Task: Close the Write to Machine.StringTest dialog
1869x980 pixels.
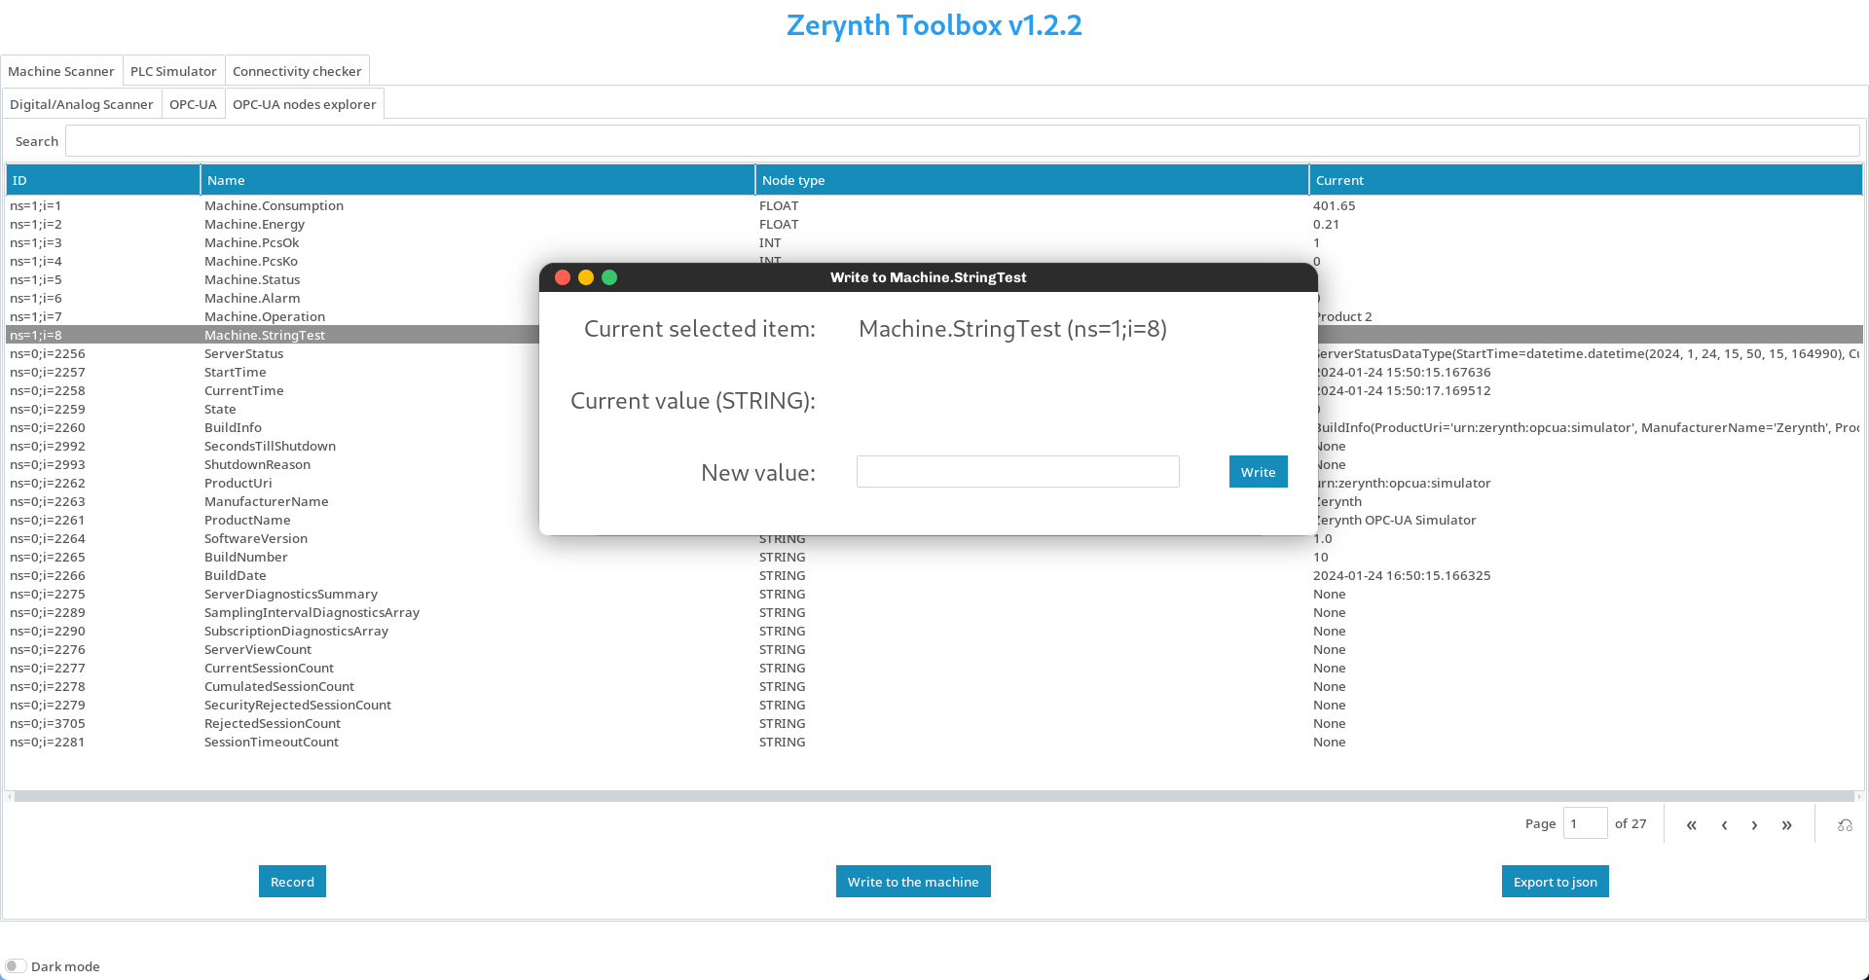Action: (x=563, y=277)
